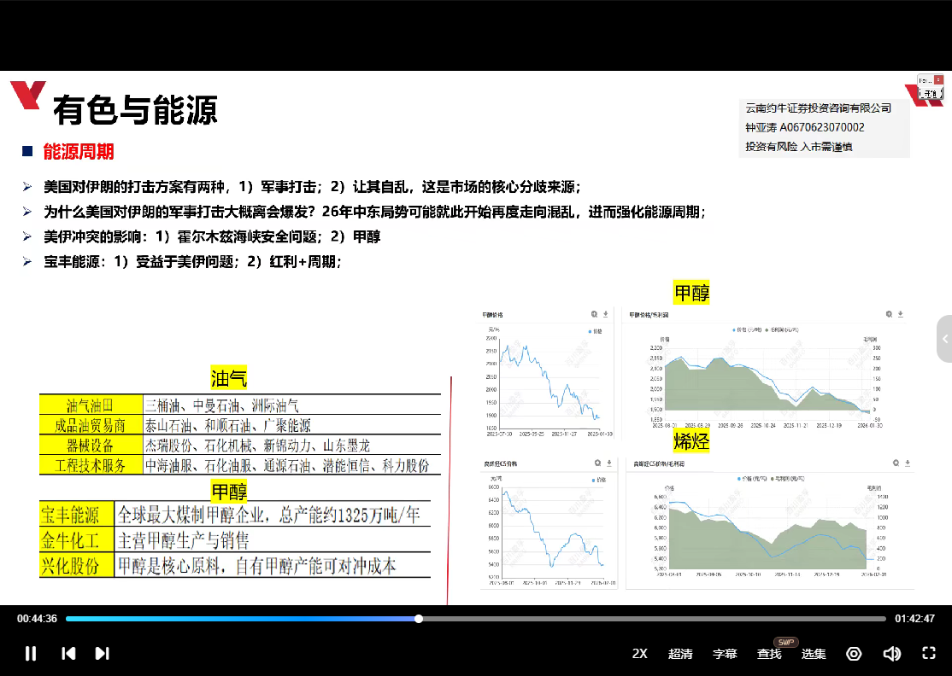Jump to the previous video
The height and width of the screenshot is (676, 952).
[x=68, y=653]
